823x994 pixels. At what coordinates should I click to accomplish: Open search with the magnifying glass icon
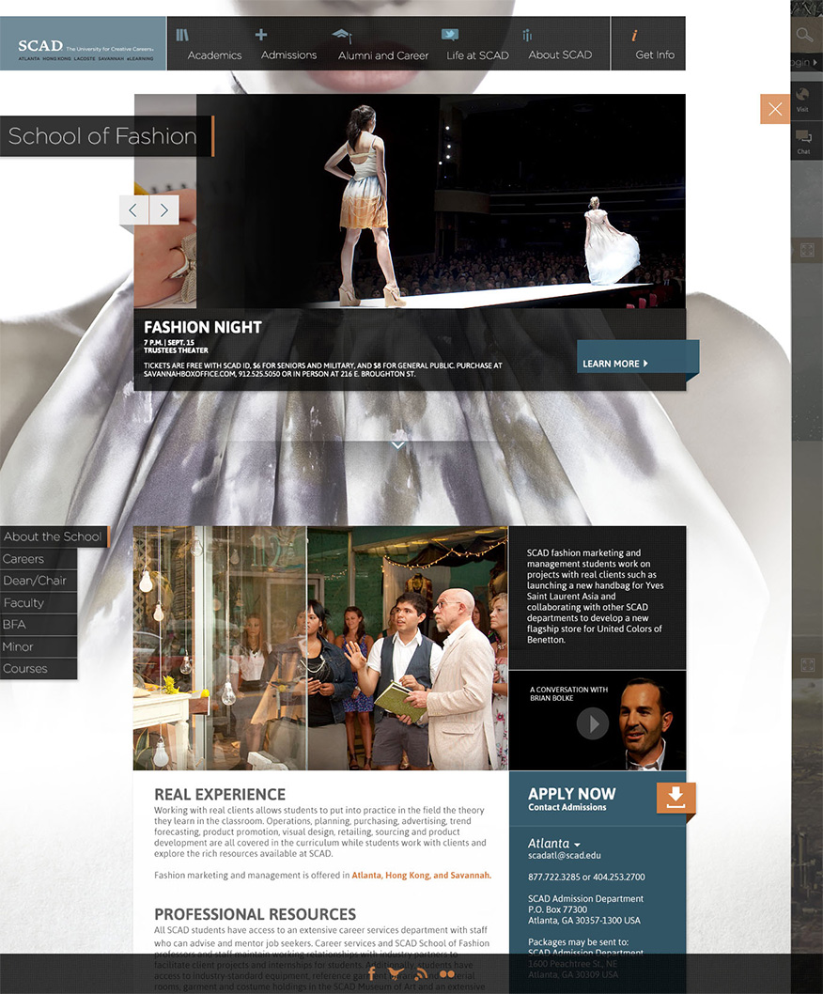(804, 35)
